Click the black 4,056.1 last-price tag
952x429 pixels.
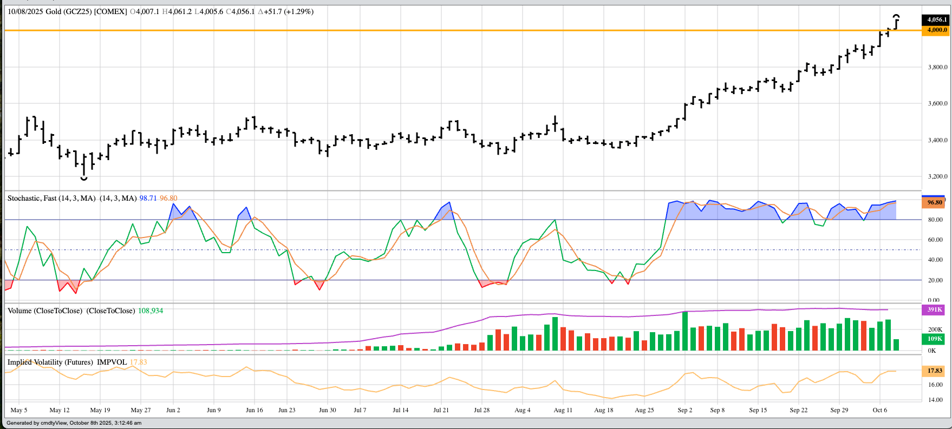937,19
